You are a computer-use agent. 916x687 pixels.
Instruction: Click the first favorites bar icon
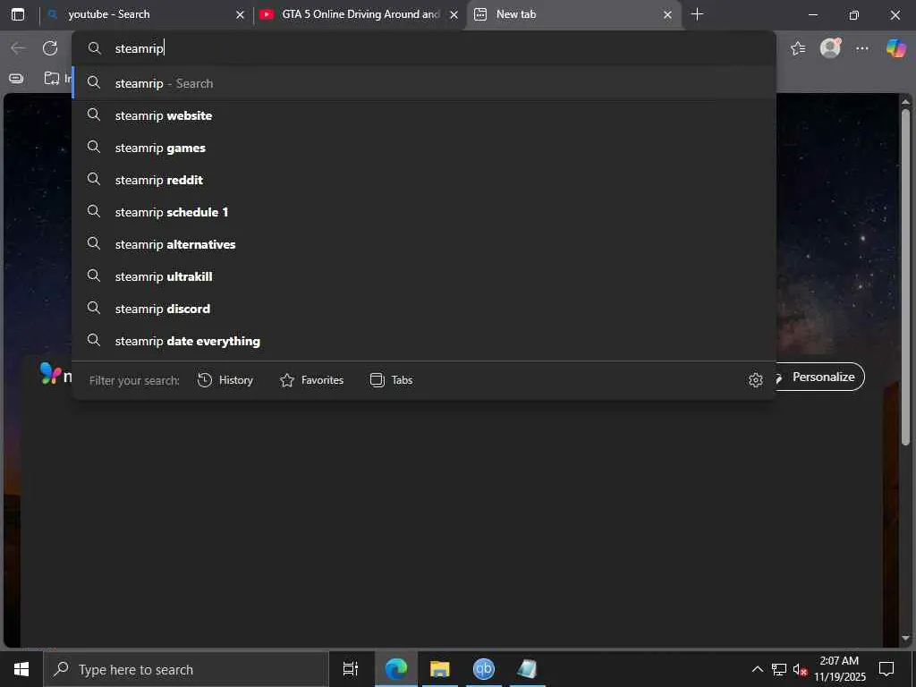tap(16, 79)
